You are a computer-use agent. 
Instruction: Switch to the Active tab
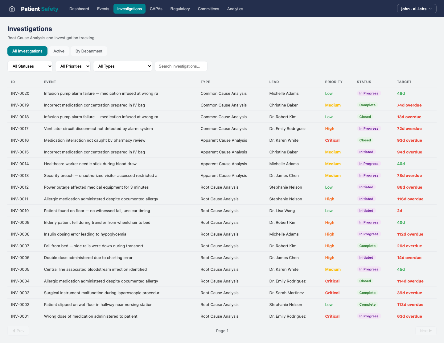tap(59, 51)
